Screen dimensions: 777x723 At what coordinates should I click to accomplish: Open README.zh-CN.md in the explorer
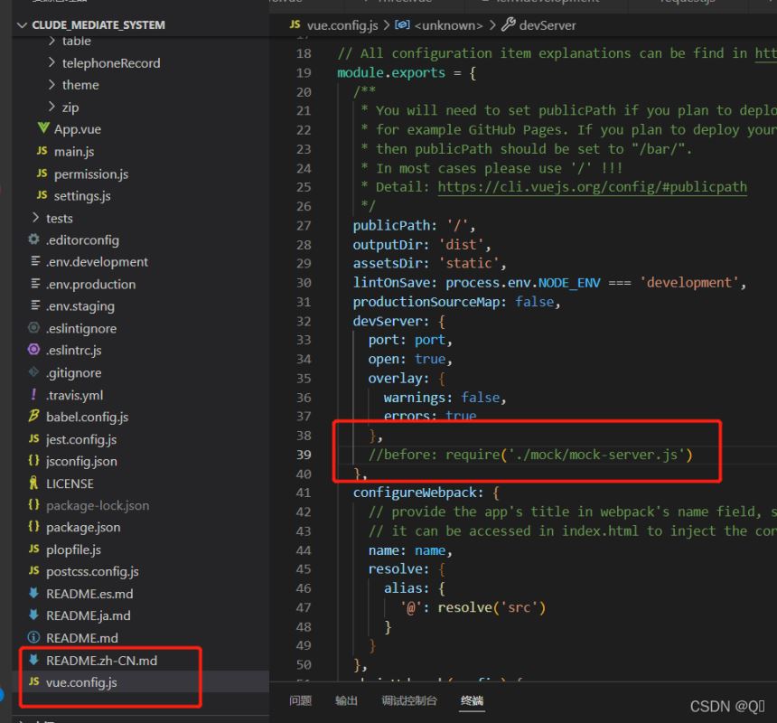(101, 660)
